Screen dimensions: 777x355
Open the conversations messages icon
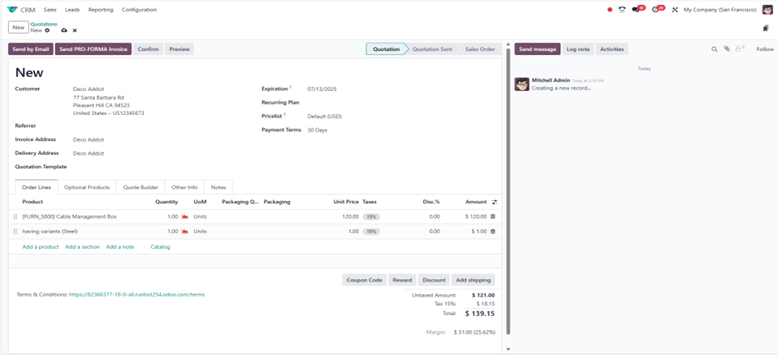pyautogui.click(x=636, y=10)
